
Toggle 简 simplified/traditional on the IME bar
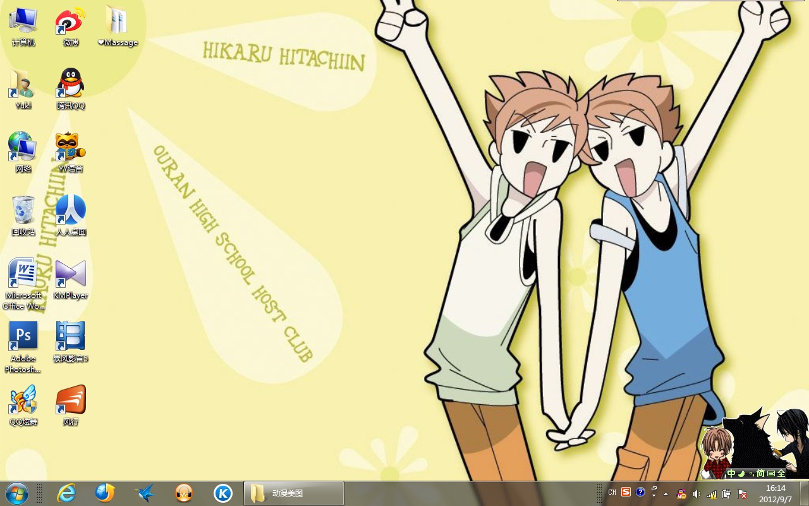coord(761,473)
